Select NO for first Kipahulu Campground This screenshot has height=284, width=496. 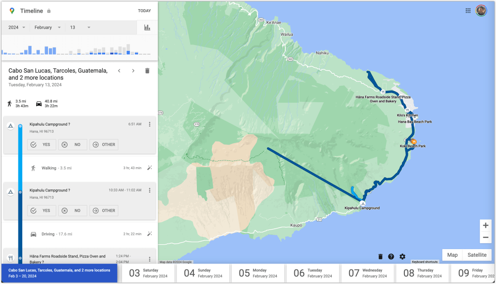[73, 144]
